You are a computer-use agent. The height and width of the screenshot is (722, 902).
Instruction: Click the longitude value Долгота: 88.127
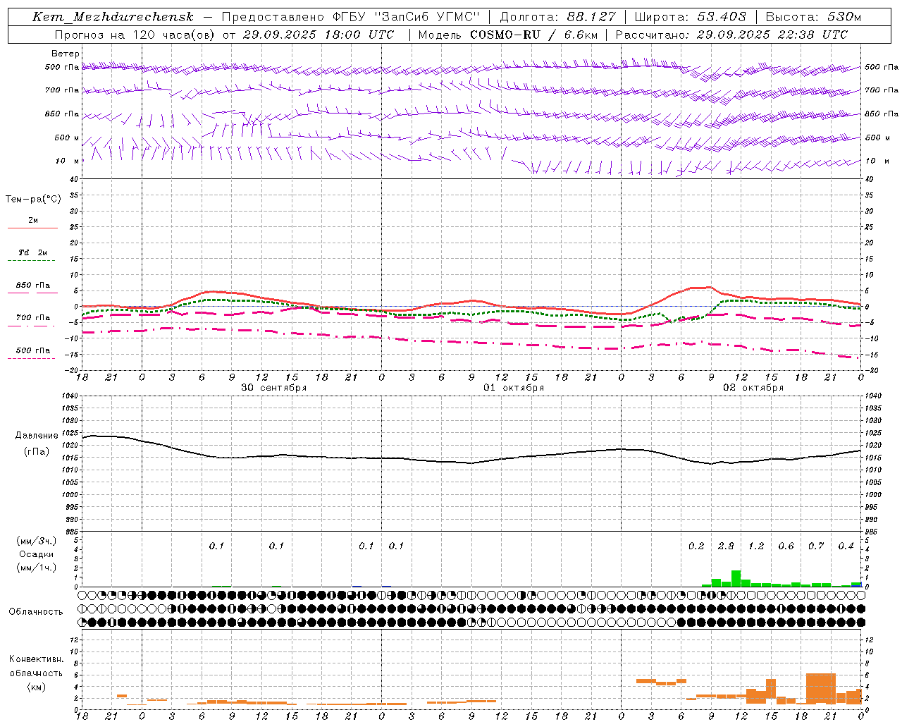(x=557, y=17)
